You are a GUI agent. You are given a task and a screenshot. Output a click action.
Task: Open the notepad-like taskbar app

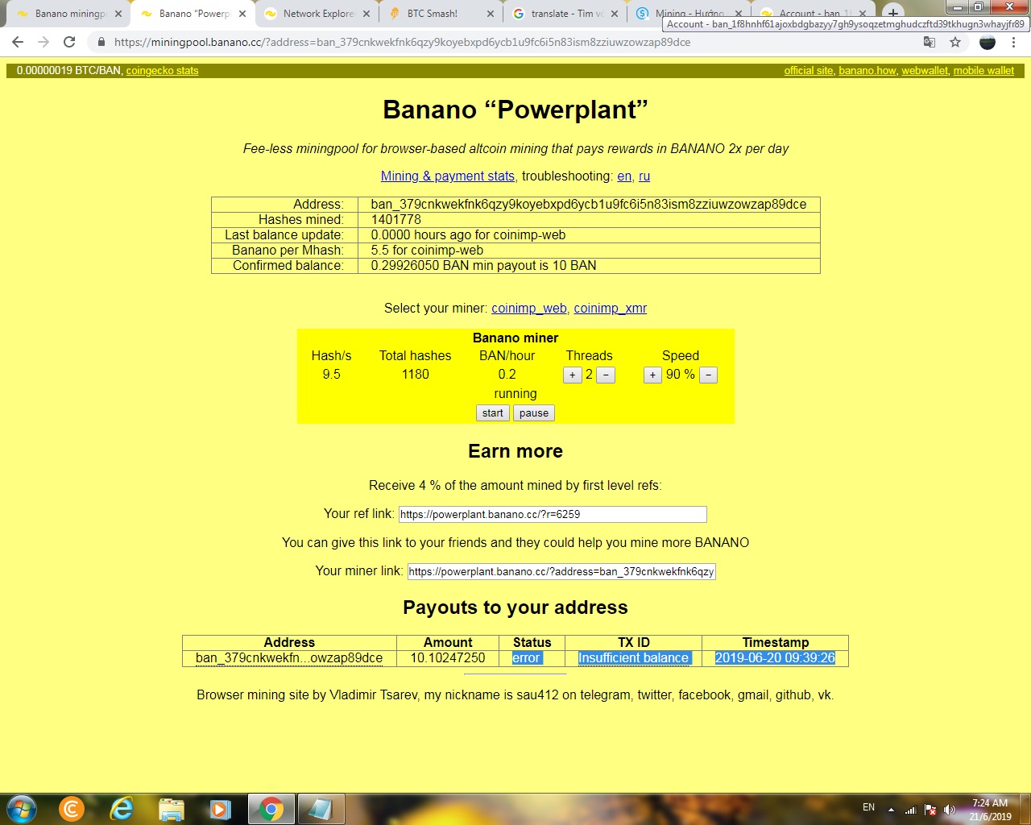pyautogui.click(x=321, y=809)
